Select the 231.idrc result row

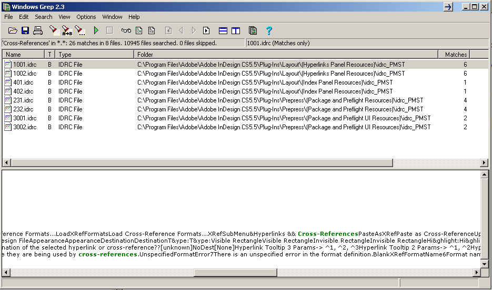[245, 100]
